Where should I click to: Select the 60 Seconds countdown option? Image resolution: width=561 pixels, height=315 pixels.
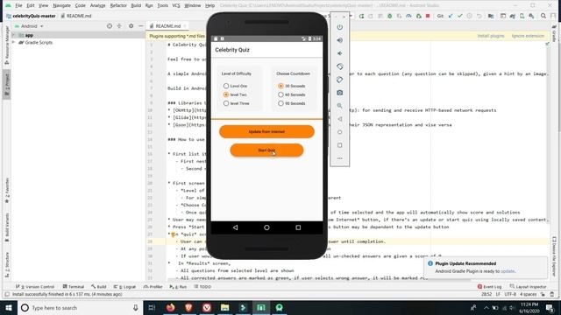pos(280,94)
